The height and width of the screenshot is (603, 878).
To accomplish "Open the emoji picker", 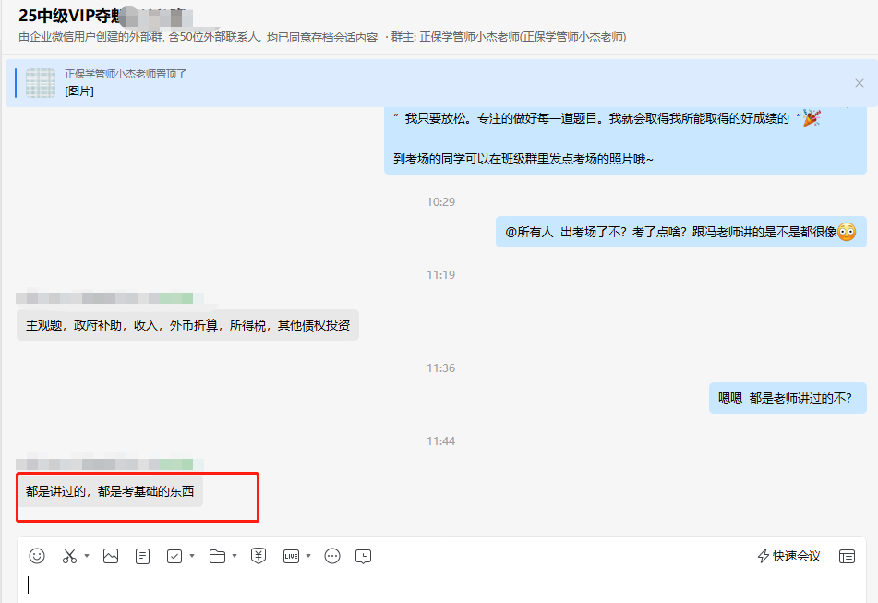I will tap(37, 556).
